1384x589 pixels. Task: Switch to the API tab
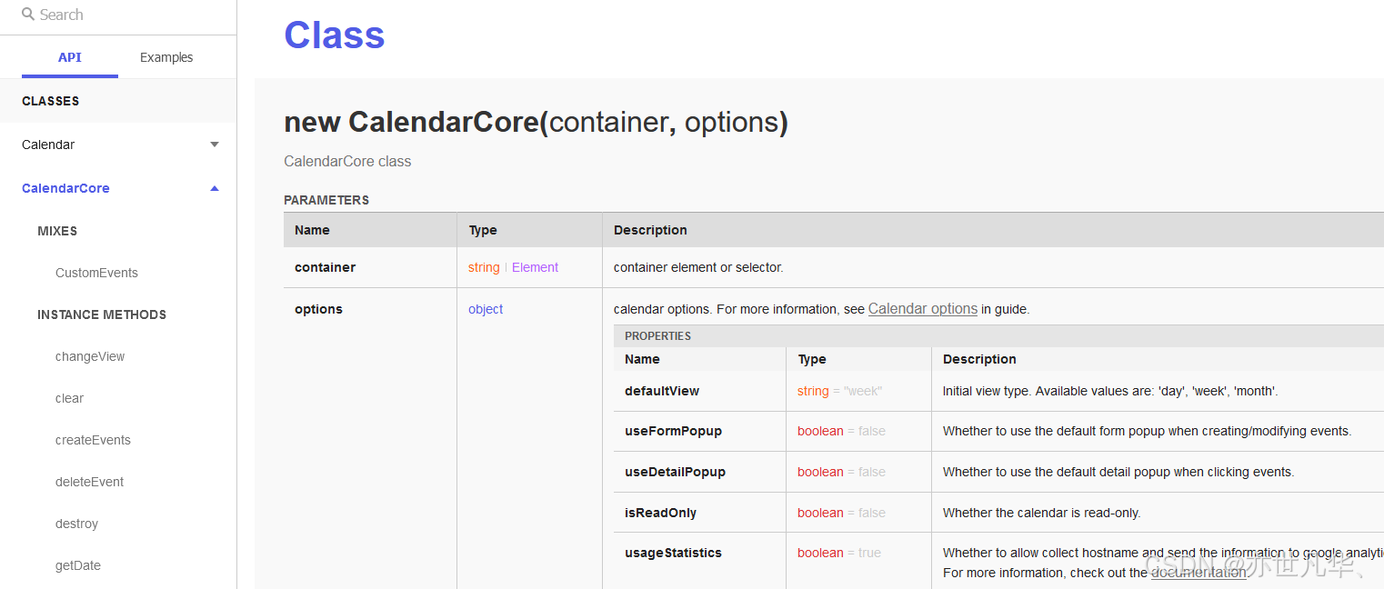pos(70,57)
